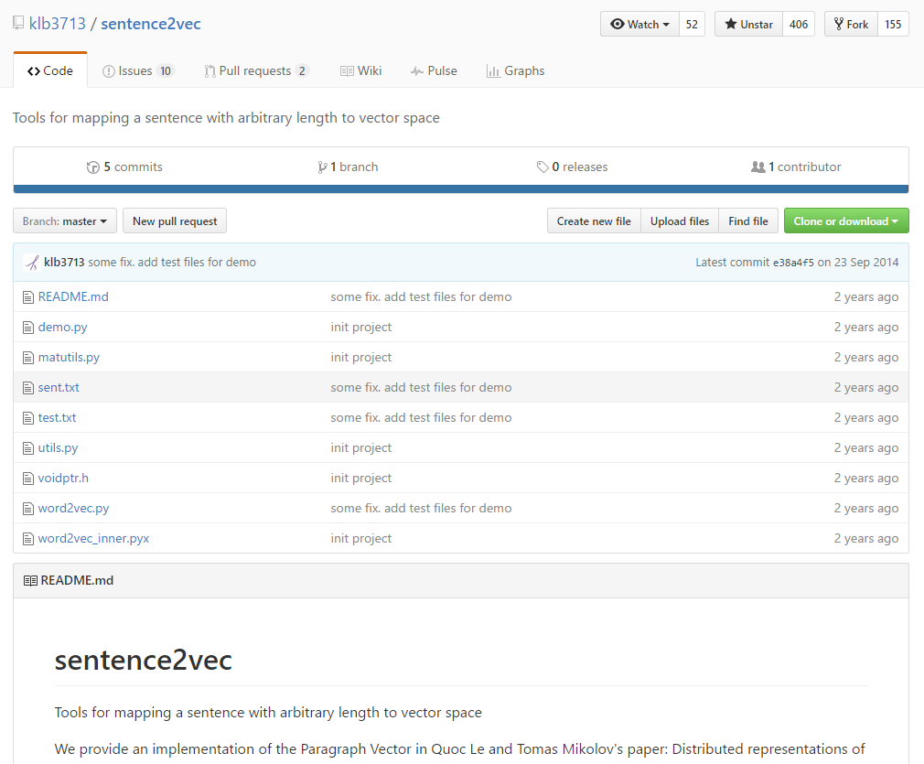Open the latest commit message link

tap(172, 263)
